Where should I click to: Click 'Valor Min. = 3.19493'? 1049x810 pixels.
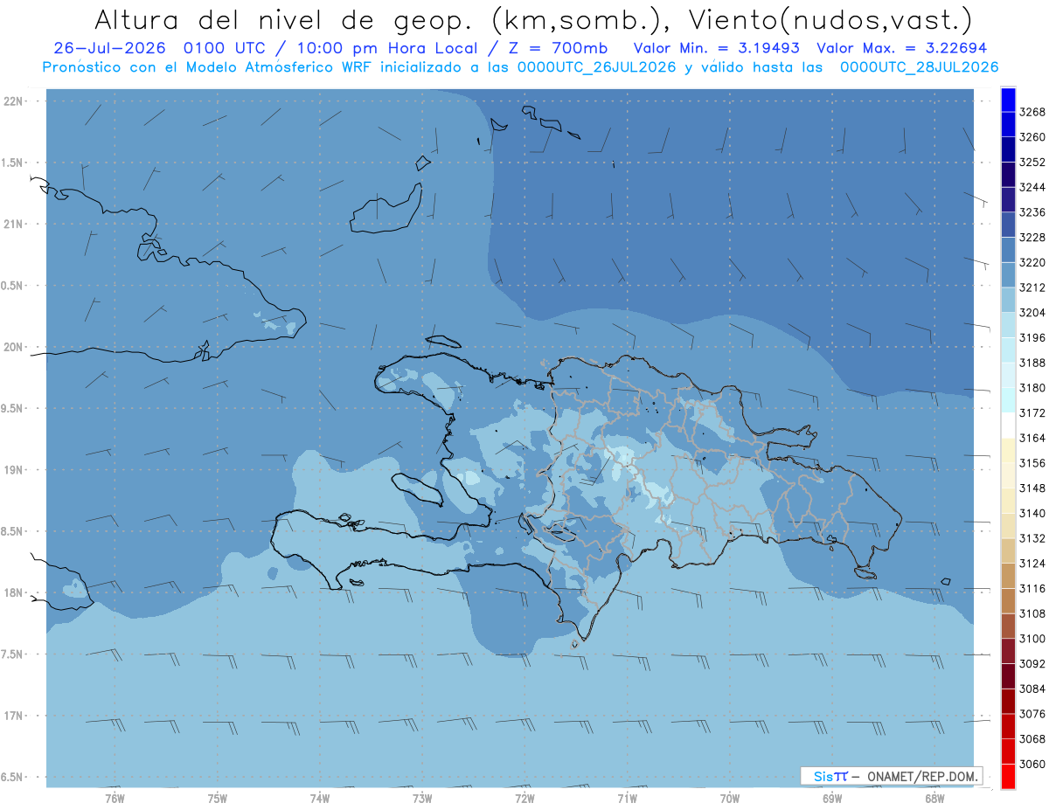click(717, 48)
